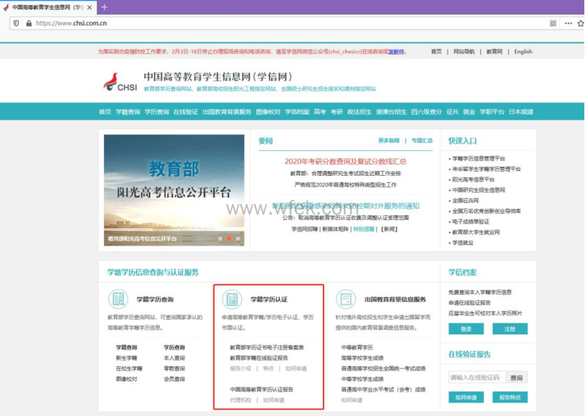585x416 pixels.
Task: Open the page actions menu with three dots
Action: point(568,21)
